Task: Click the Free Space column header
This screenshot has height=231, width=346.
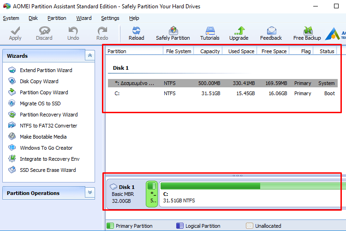Action: (x=273, y=51)
